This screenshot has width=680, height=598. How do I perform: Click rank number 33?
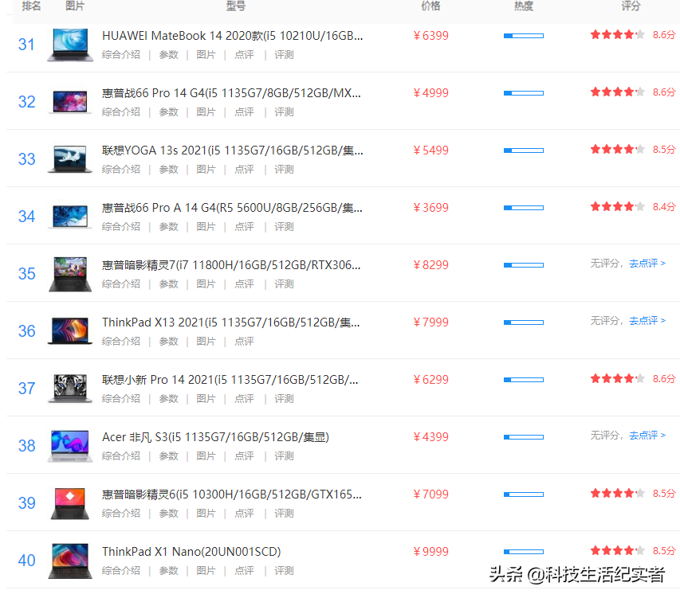[26, 159]
